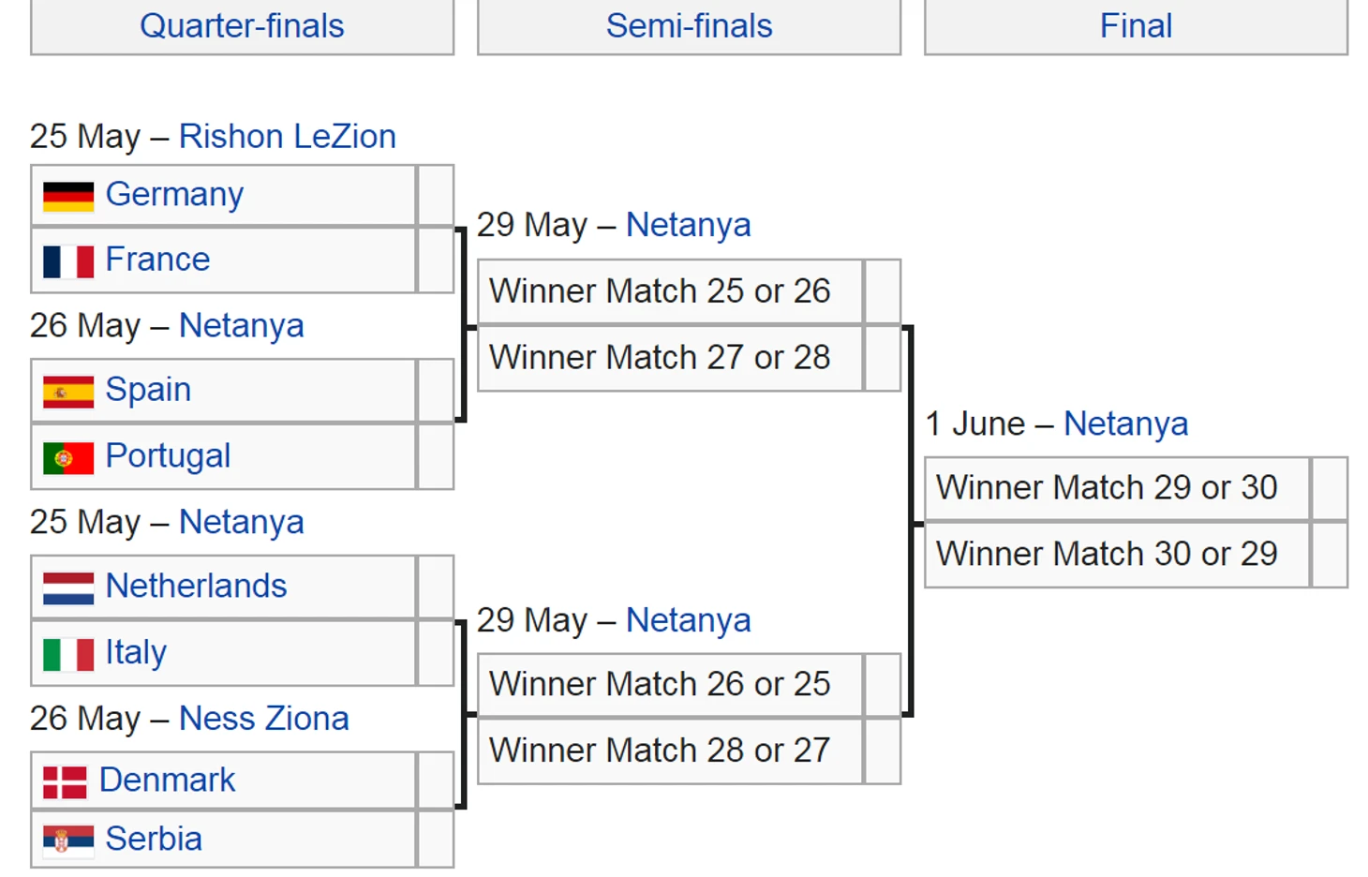
Task: Open the Quarter-finals header link
Action: click(242, 26)
